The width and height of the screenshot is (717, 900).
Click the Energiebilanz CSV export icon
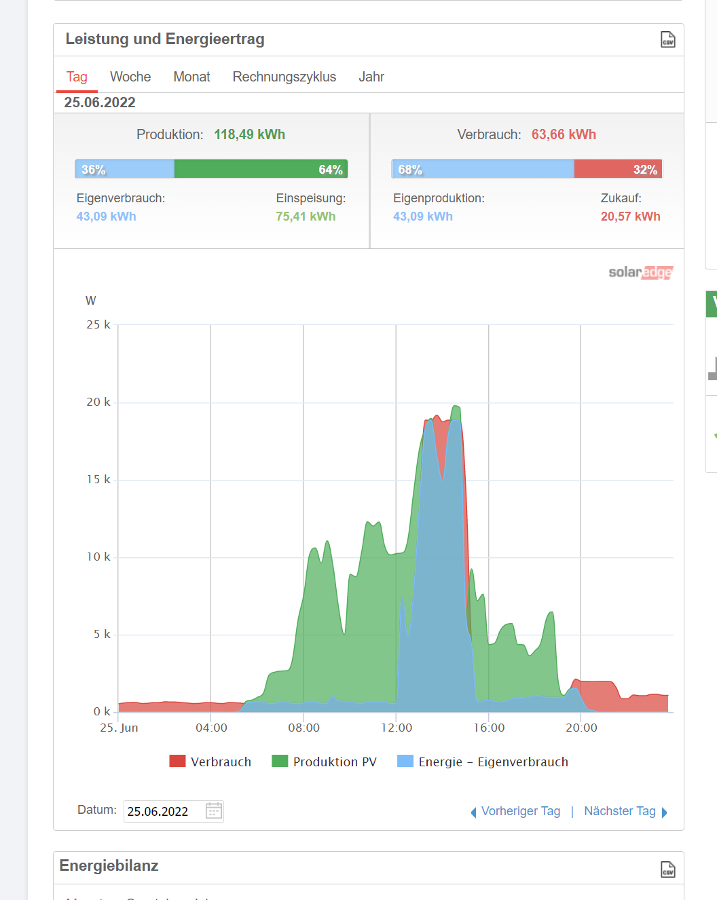(x=667, y=869)
